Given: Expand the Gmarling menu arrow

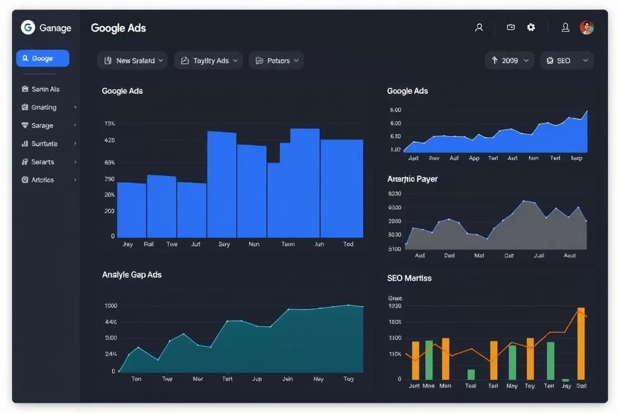Looking at the screenshot, I should point(75,107).
